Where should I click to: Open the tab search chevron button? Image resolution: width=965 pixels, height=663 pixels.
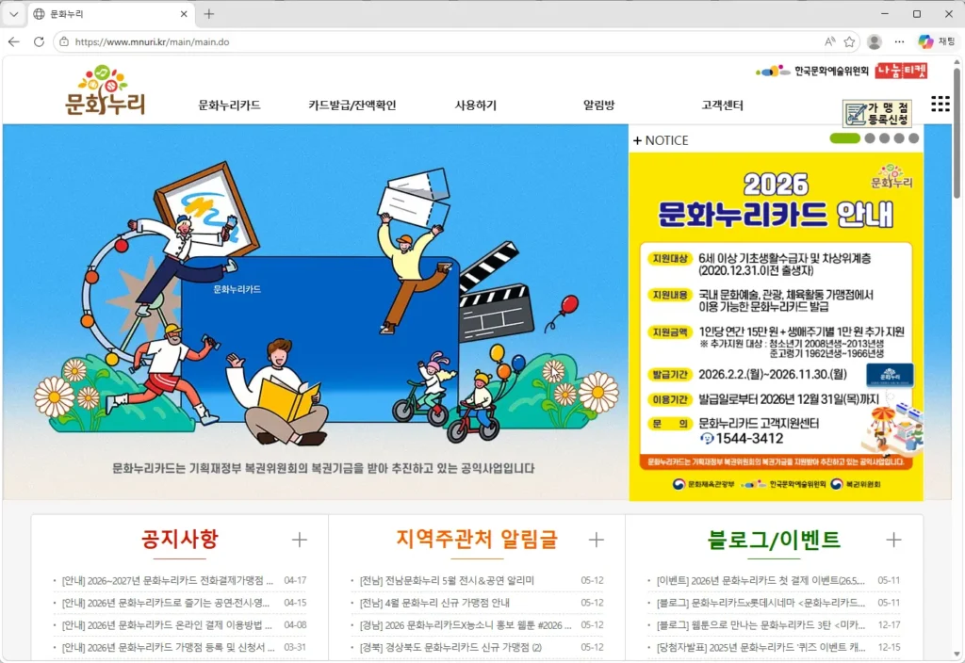pos(13,13)
